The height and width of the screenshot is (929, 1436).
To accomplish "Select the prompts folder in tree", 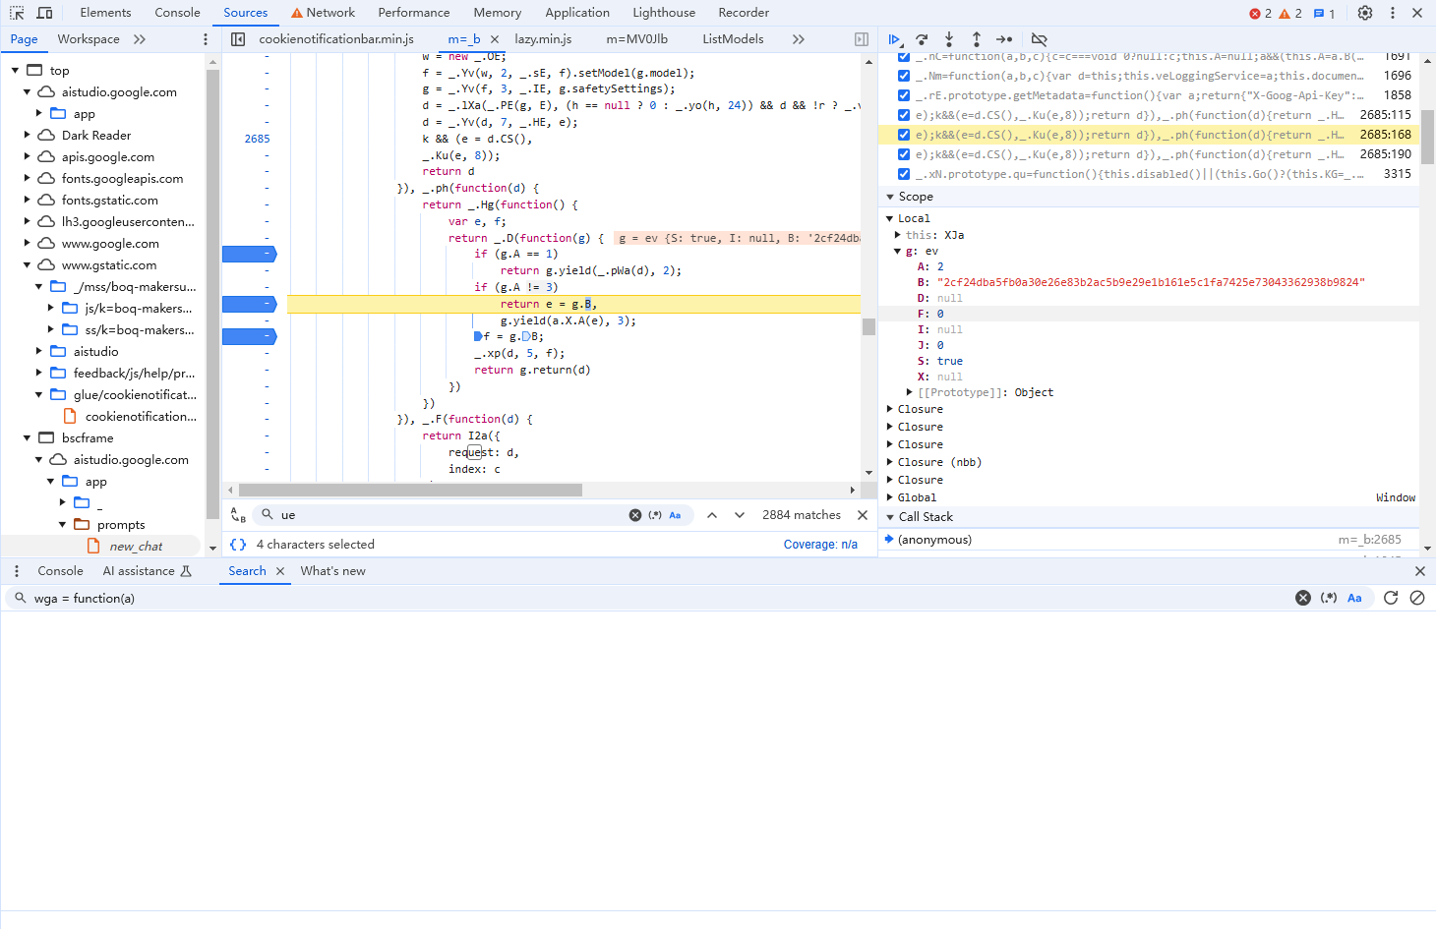I will click(x=121, y=525).
